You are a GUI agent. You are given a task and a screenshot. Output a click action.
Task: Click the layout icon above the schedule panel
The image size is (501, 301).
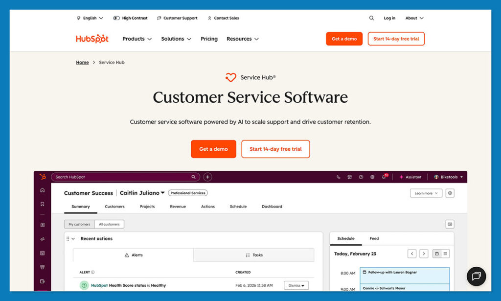[450, 224]
